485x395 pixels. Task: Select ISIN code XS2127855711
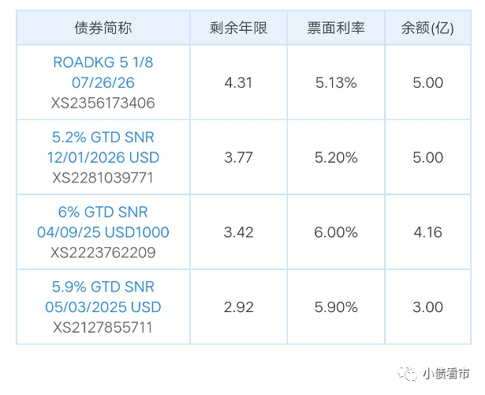pos(103,327)
